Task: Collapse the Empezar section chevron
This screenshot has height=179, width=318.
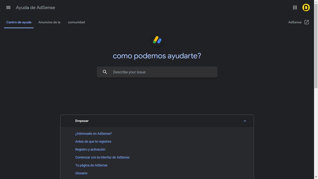Action: (x=245, y=121)
